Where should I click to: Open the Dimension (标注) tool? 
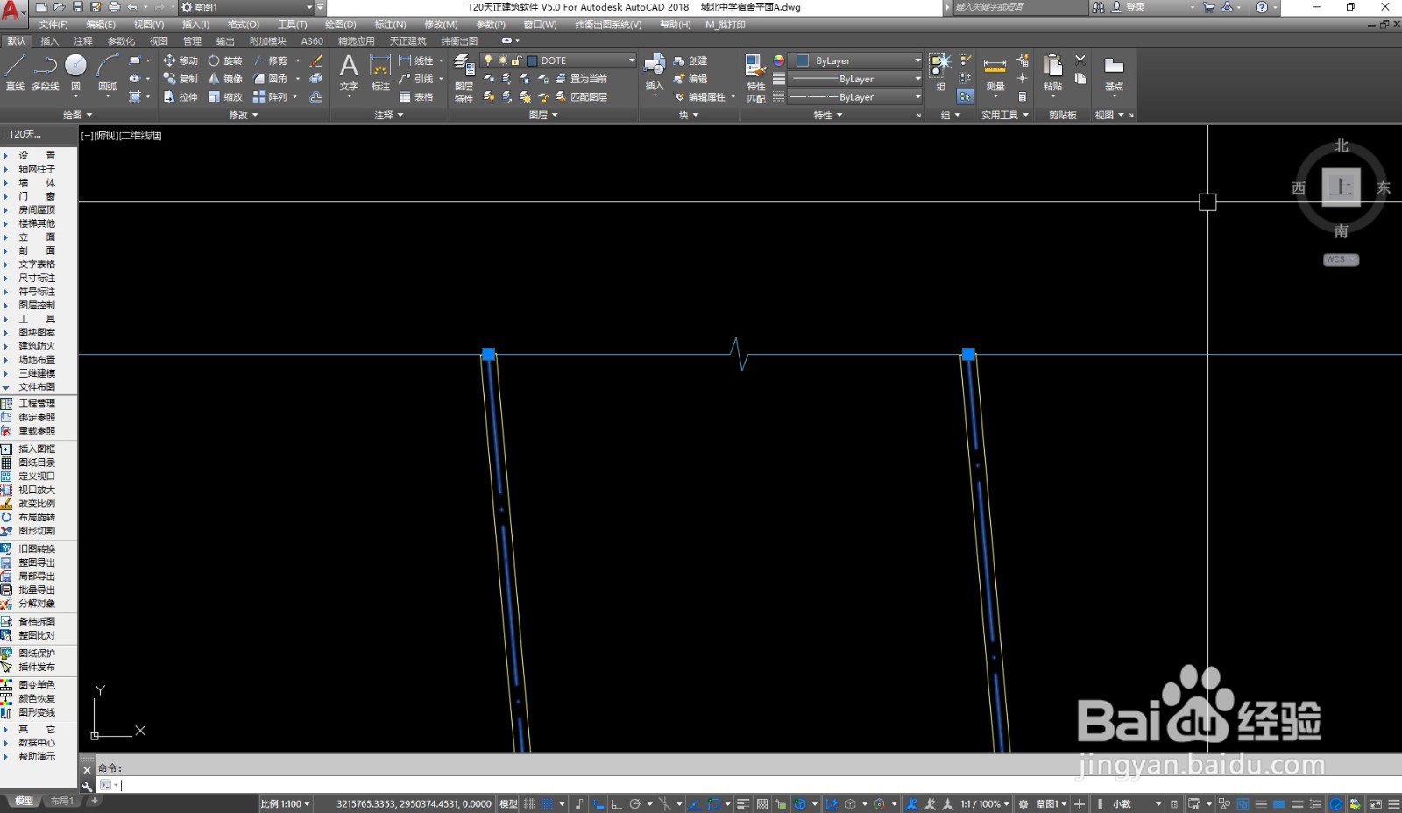pos(380,72)
